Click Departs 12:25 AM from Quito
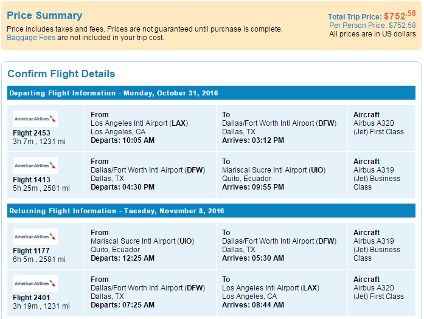 tap(122, 258)
